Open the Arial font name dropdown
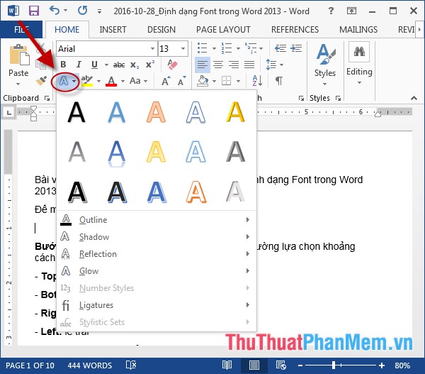The image size is (425, 374). (x=152, y=49)
